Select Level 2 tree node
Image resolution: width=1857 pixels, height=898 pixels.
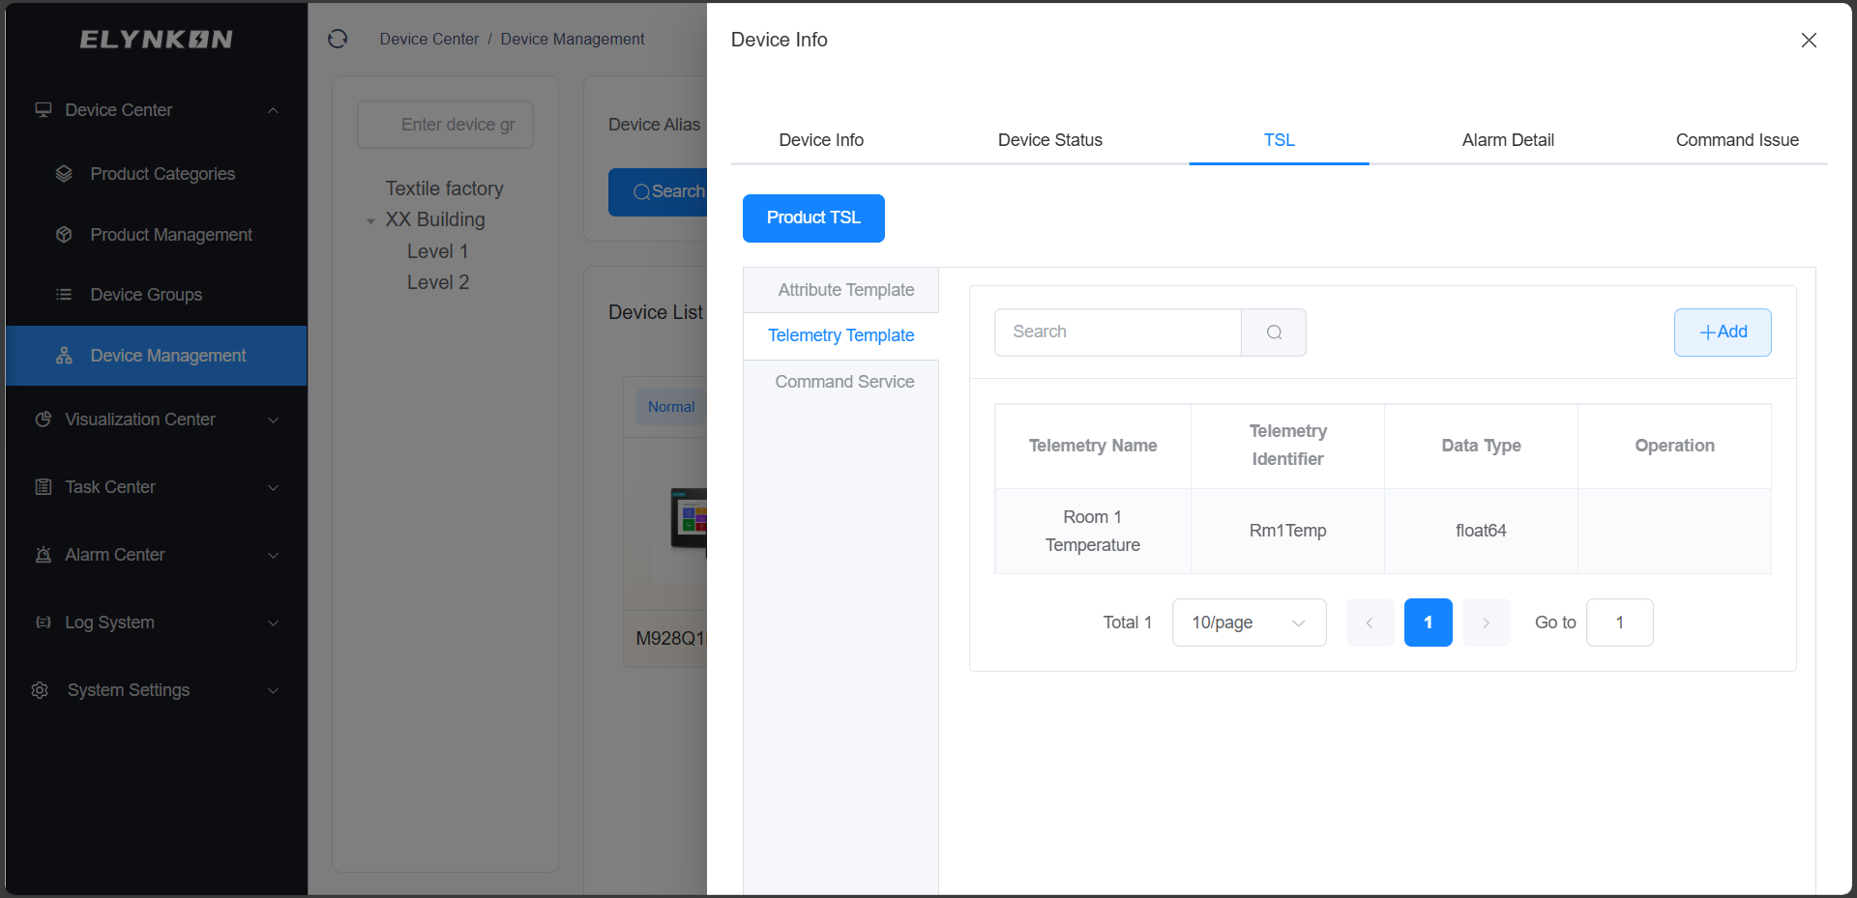(437, 282)
